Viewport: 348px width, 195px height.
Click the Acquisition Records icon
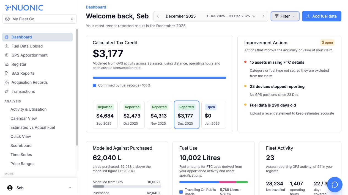(x=7, y=82)
